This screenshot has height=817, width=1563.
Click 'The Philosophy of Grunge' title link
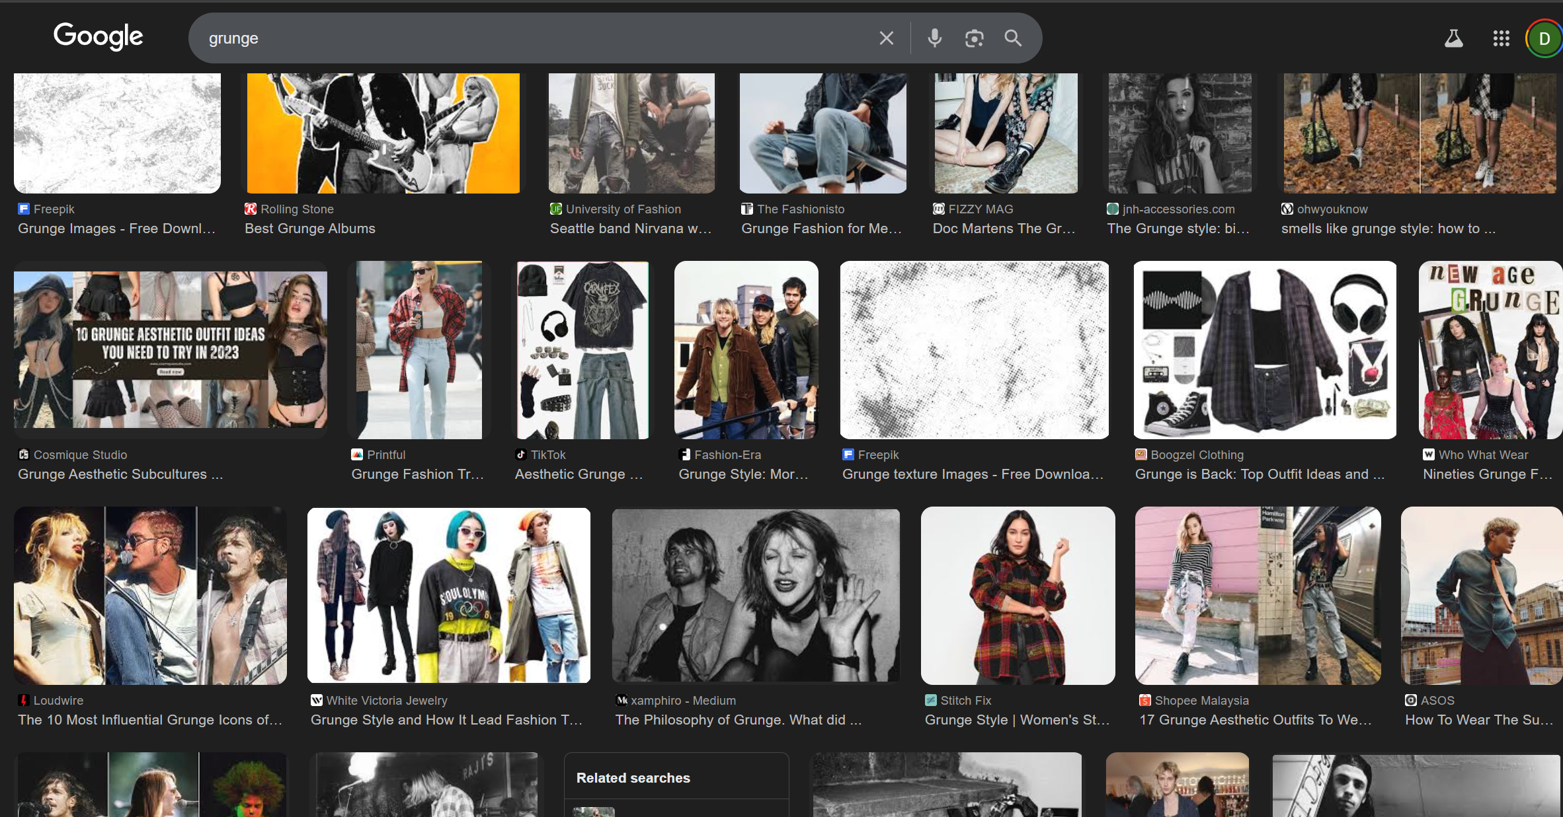coord(738,720)
